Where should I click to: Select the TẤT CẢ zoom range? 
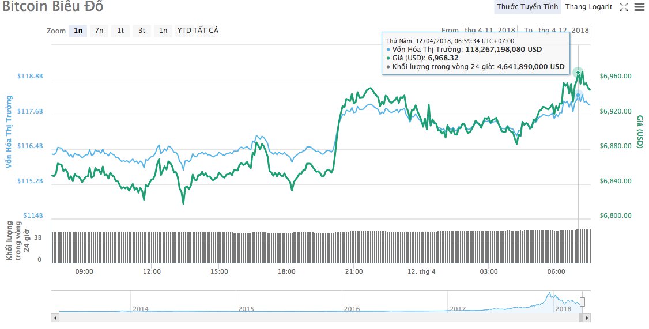[x=206, y=31]
